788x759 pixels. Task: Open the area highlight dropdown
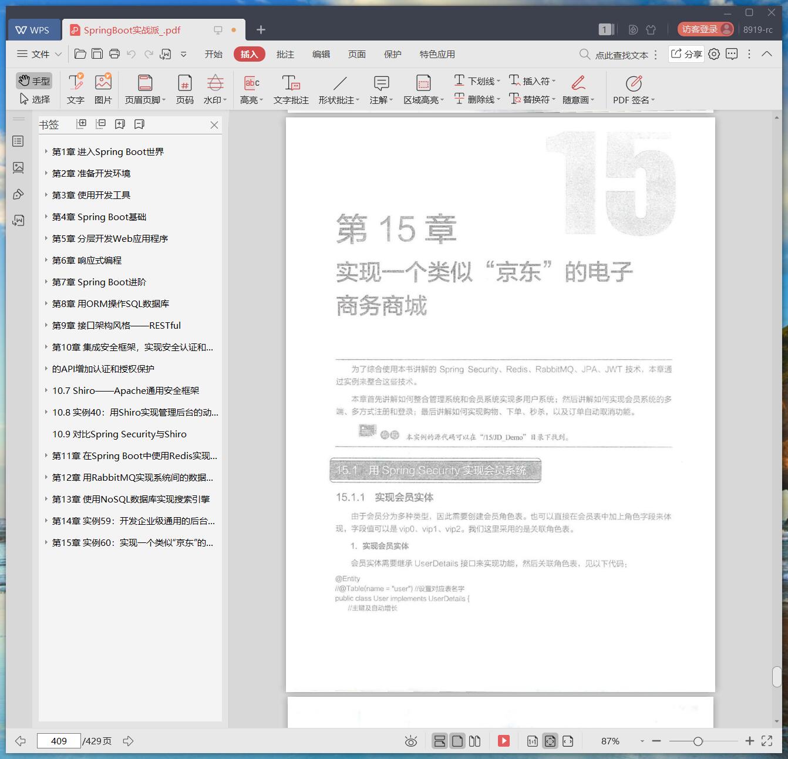[x=423, y=89]
